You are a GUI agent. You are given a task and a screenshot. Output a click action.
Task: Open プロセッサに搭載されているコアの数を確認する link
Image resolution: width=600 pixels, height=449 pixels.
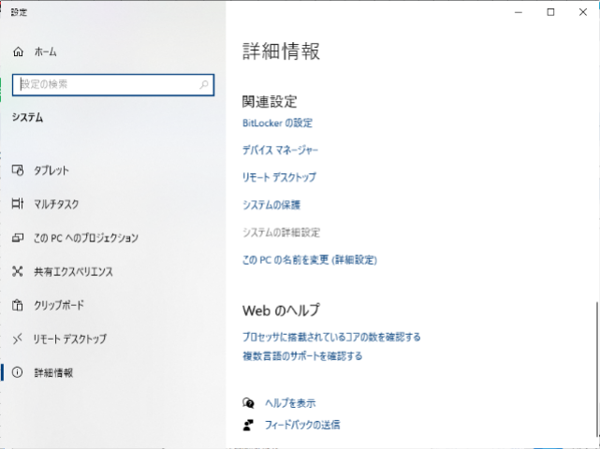pos(331,337)
